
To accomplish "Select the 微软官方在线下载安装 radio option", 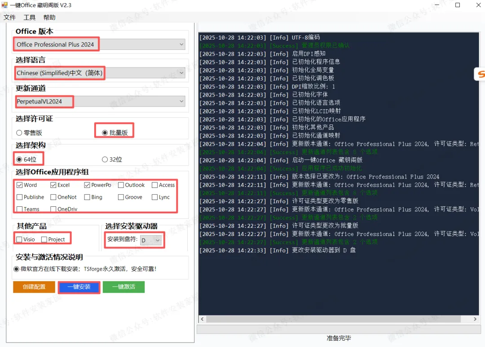I will [85, 269].
